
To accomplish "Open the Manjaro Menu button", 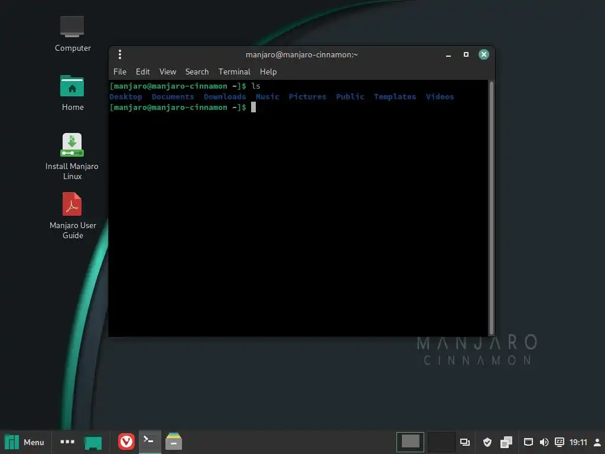I will 25,442.
